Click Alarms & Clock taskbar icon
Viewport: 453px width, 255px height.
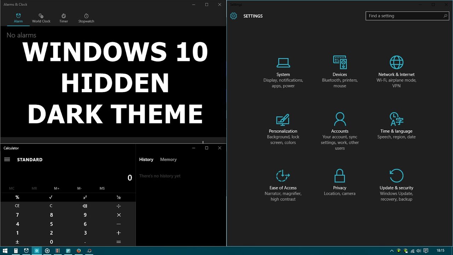26,251
